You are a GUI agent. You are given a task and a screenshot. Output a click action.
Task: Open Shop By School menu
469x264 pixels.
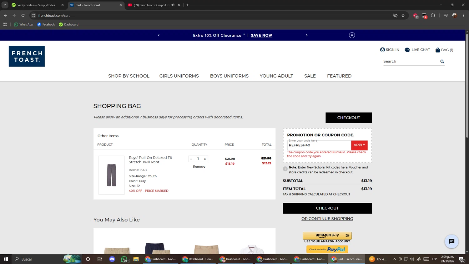click(x=129, y=76)
